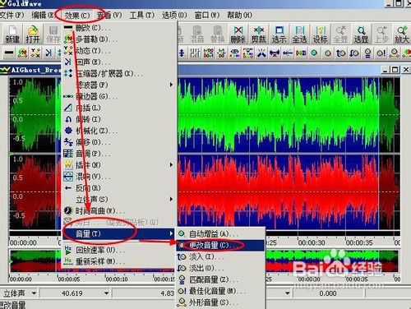Choose 机械化(Z) effect from menu

pos(118,131)
